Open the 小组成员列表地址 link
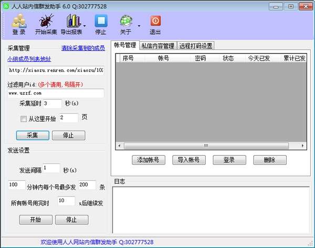The image size is (315, 248). [29, 59]
